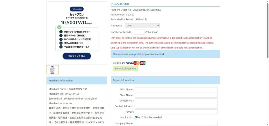
Task: Select the Monthly authorization period radio
Action: pyautogui.click(x=137, y=19)
